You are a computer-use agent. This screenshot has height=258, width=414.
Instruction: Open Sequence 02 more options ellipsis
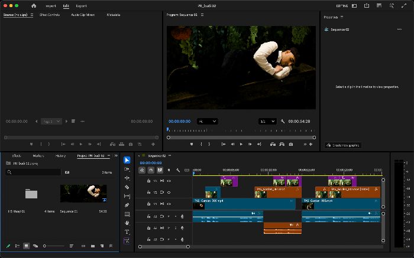(x=399, y=30)
